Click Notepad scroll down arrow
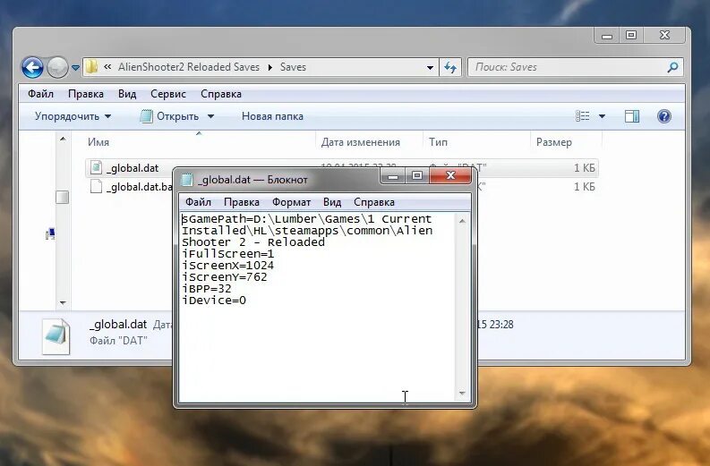The width and height of the screenshot is (710, 466). [x=462, y=394]
